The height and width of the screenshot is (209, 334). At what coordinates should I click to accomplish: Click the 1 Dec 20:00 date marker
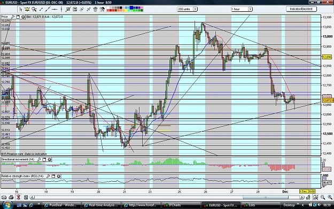(307, 191)
